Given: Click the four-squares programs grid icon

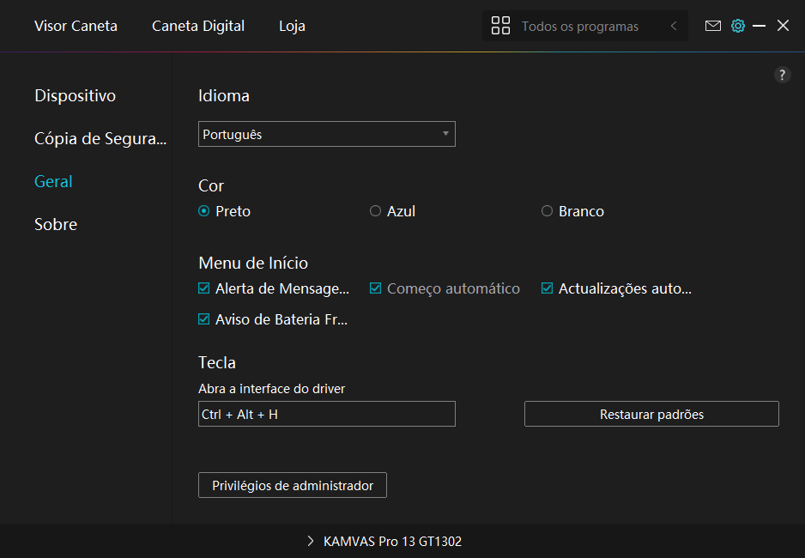Looking at the screenshot, I should point(500,26).
